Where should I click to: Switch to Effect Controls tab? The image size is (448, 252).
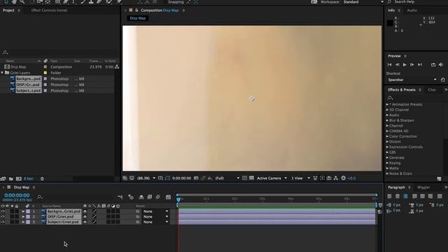(49, 10)
